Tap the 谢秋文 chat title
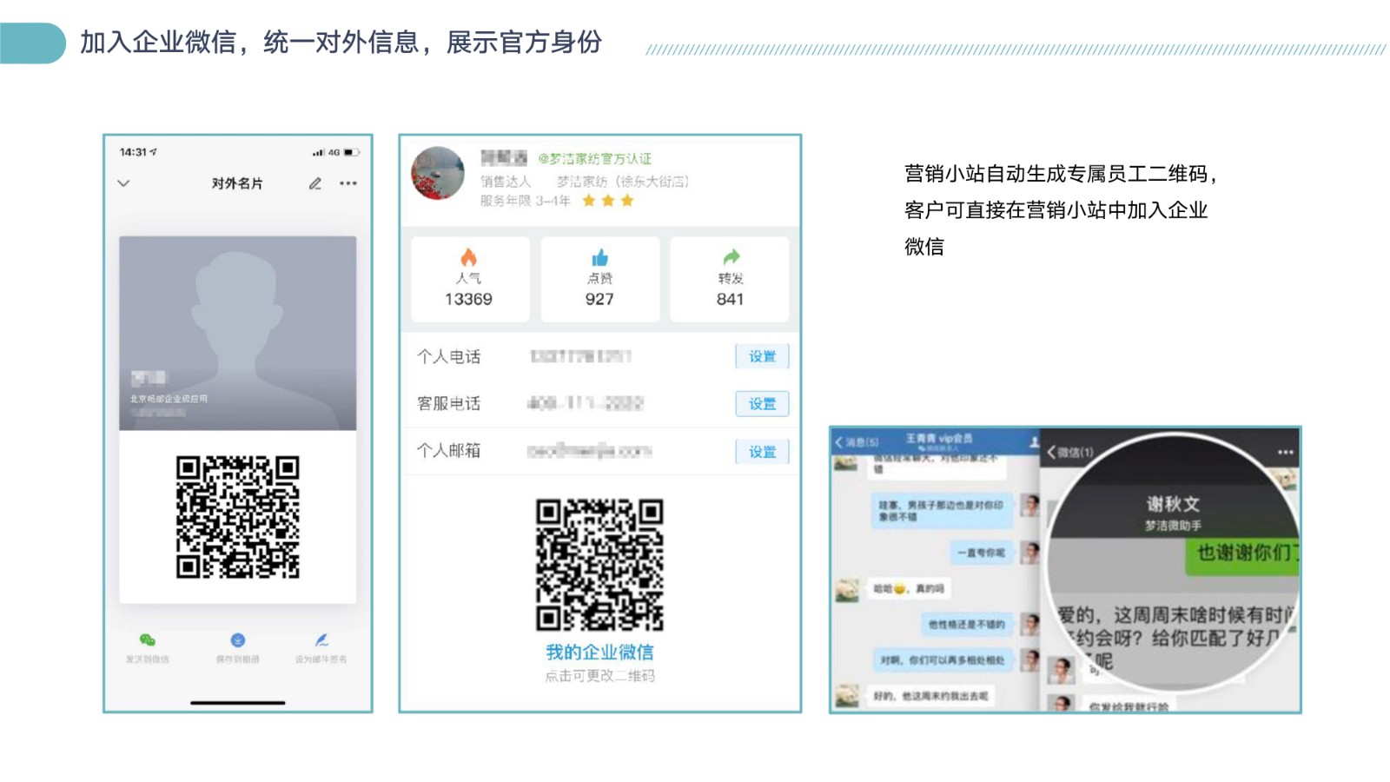This screenshot has height=782, width=1390. pyautogui.click(x=1173, y=504)
